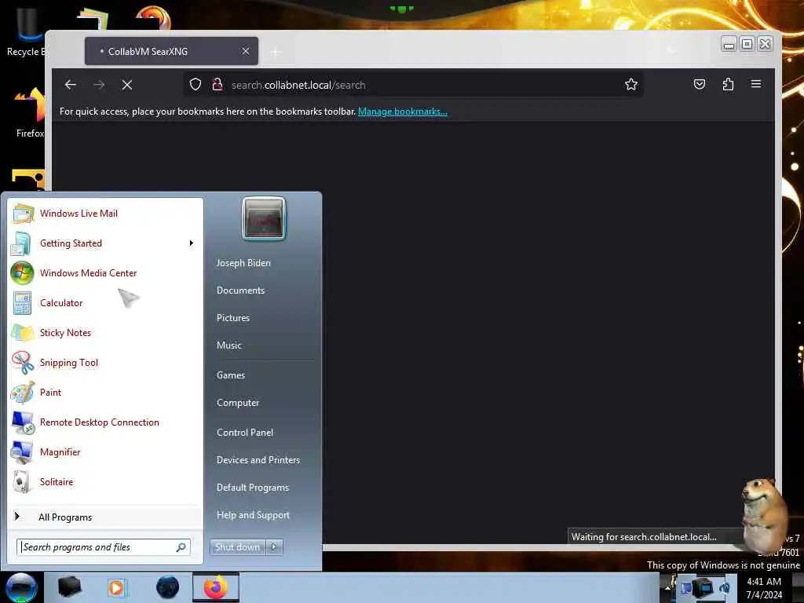Open Computer from Start menu

click(238, 403)
